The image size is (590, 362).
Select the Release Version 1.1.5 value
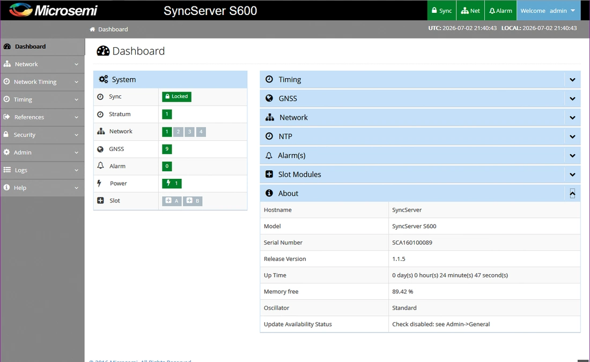click(399, 259)
